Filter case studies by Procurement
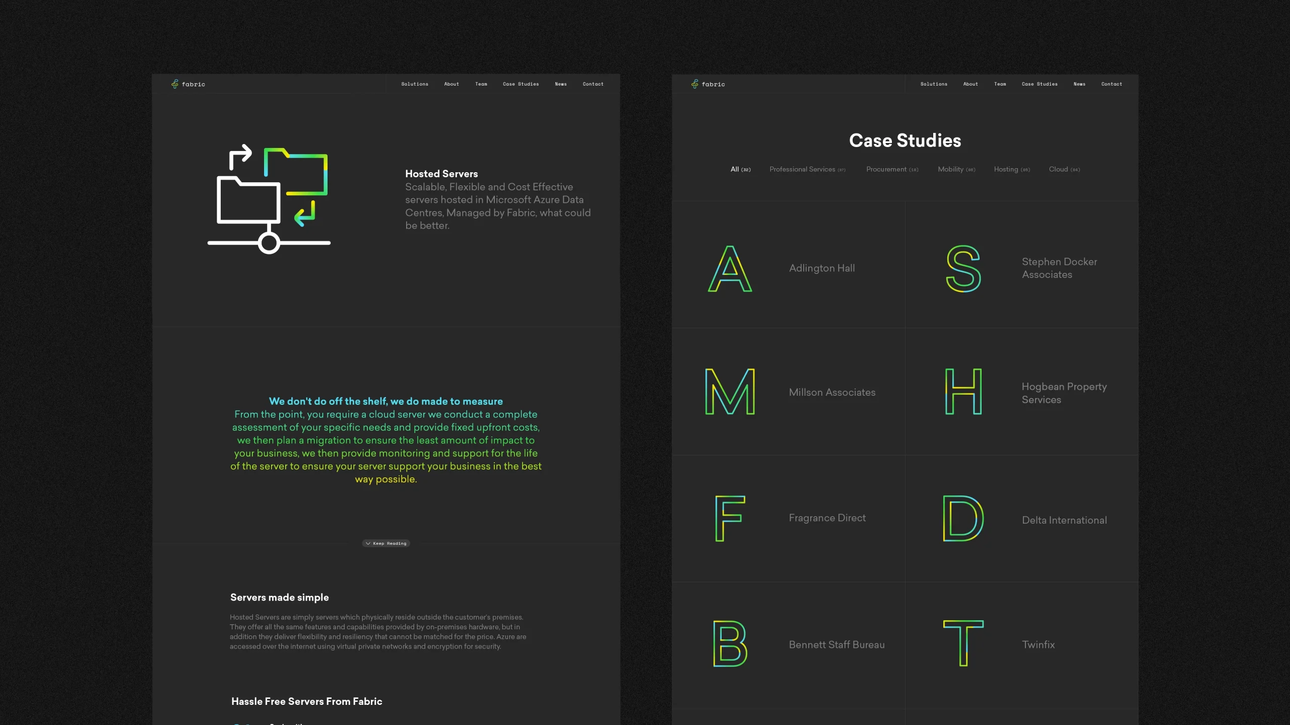1290x725 pixels. coord(892,169)
